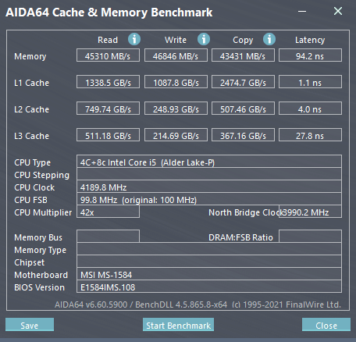Select the Motherboard MSI MS-1584 field

tap(209, 274)
